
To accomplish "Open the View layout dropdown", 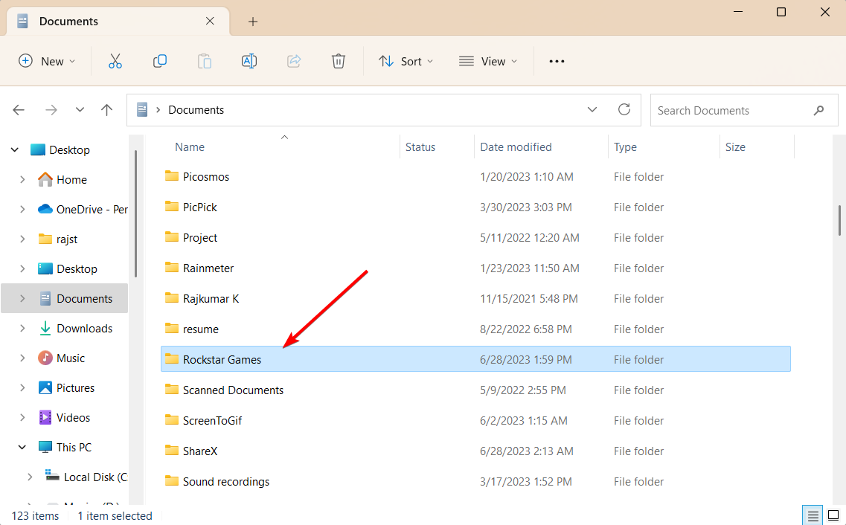I will (488, 61).
